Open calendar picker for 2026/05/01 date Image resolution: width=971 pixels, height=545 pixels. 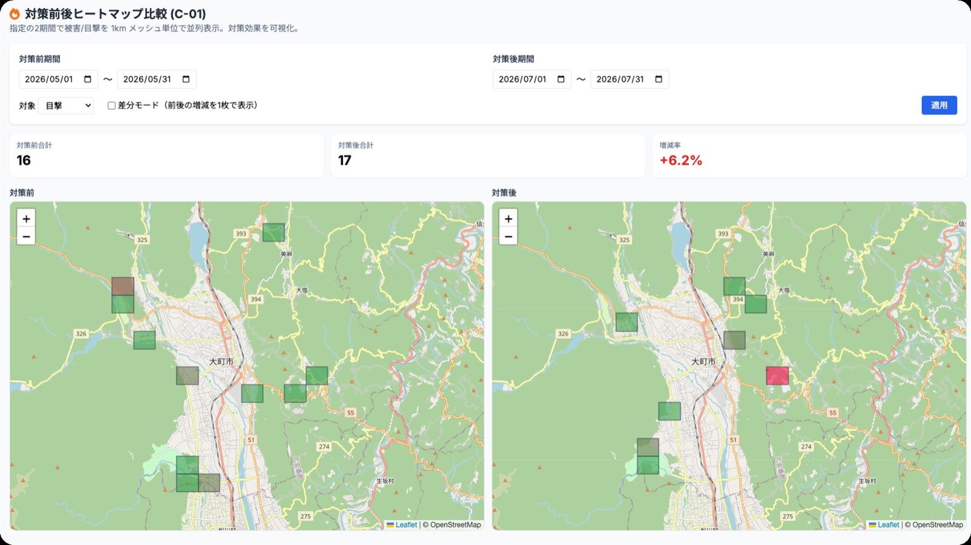87,80
